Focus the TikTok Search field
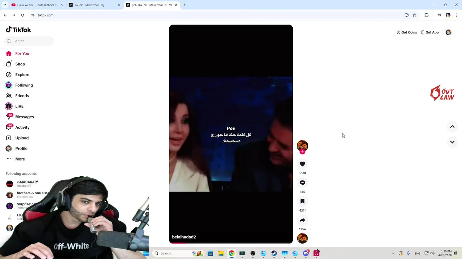The width and height of the screenshot is (462, 259). [29, 41]
